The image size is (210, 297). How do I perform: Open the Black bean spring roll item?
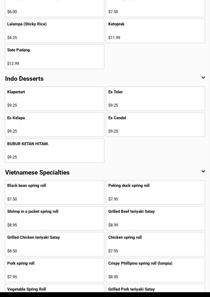click(x=54, y=192)
